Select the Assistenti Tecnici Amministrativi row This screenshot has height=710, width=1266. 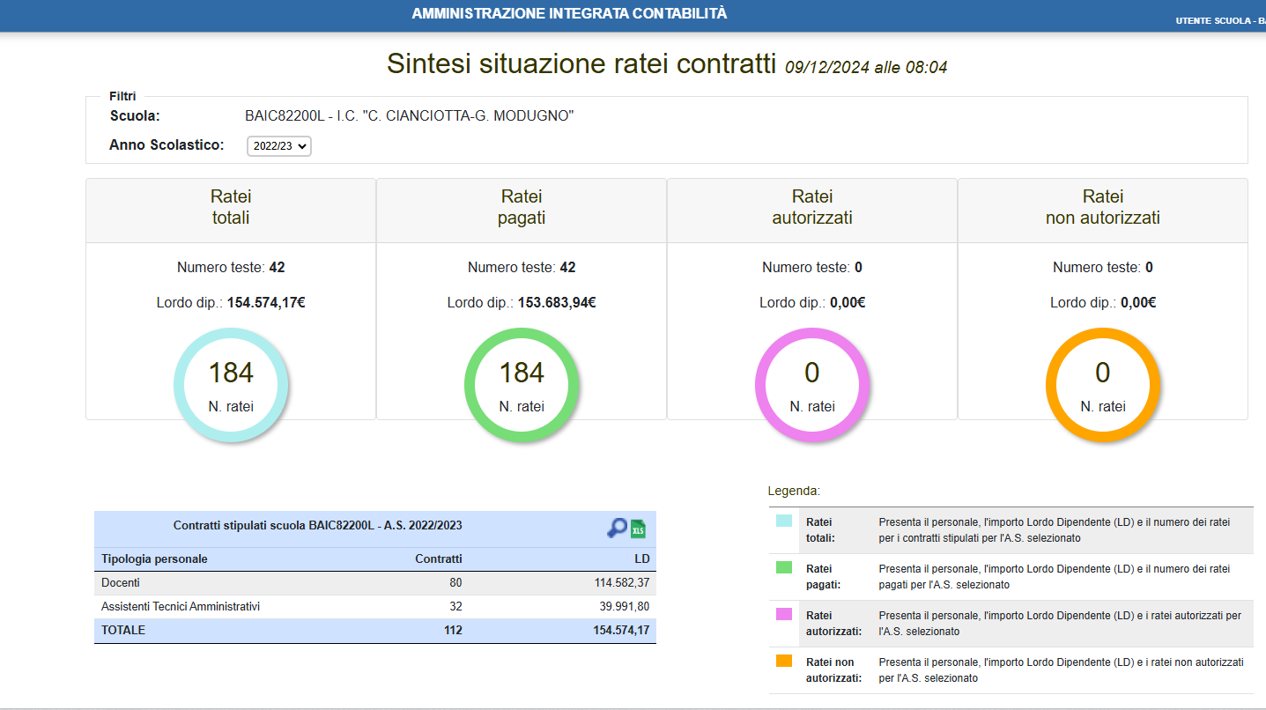374,607
